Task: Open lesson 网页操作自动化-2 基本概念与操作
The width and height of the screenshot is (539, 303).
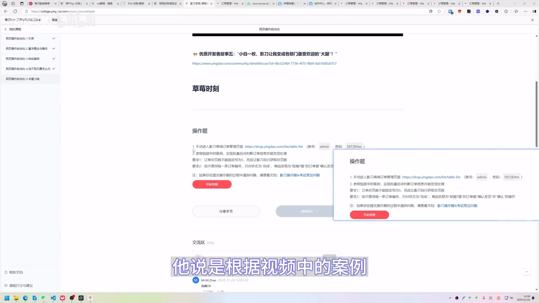Action: [30, 49]
